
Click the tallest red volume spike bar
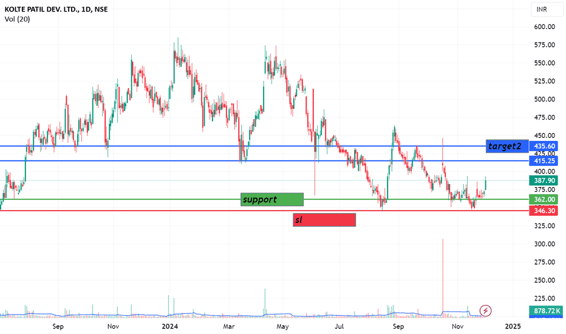[x=443, y=278]
